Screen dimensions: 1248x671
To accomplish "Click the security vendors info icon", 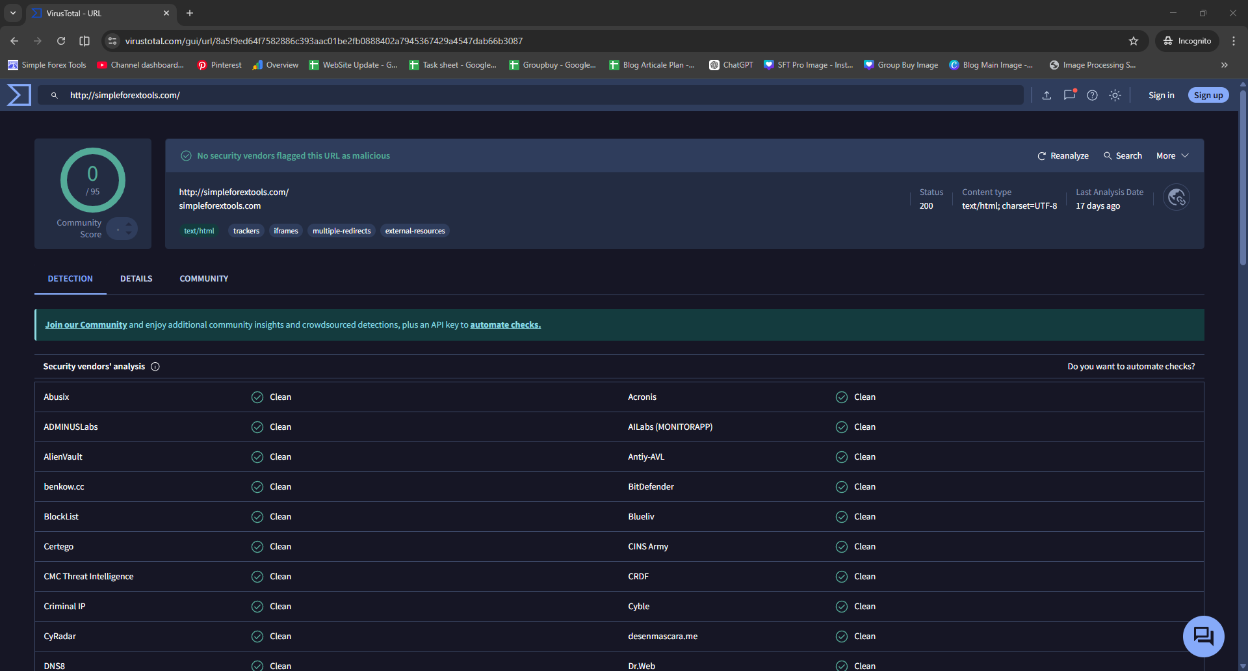I will [x=155, y=367].
